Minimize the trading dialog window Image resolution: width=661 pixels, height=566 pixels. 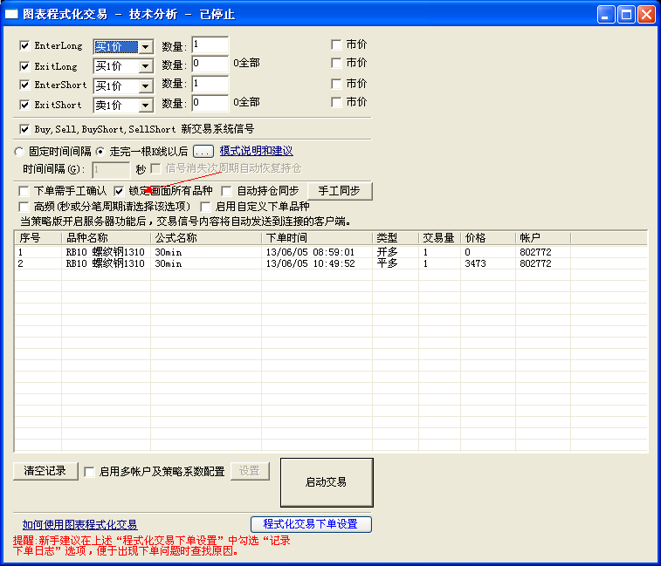[606, 14]
